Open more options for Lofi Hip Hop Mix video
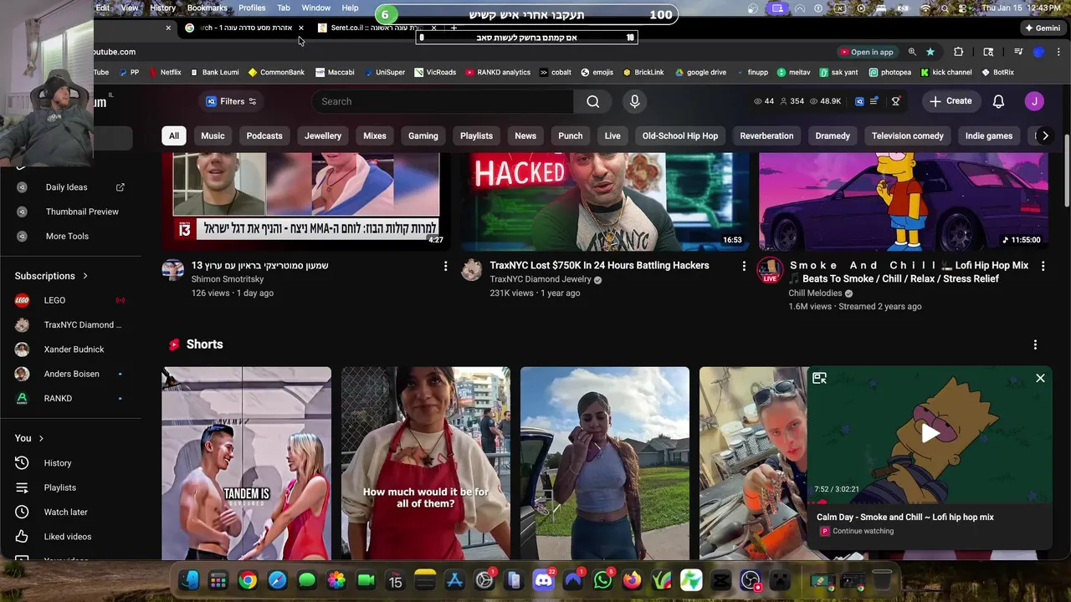Screen dimensions: 1071x602 (1043, 266)
